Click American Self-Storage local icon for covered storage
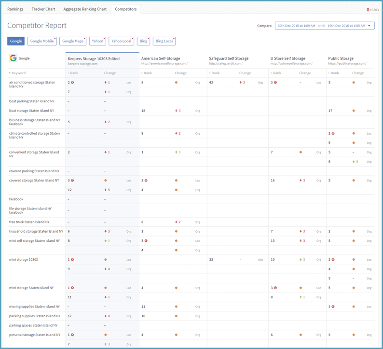Screen dimensions: 383x349 (146, 181)
